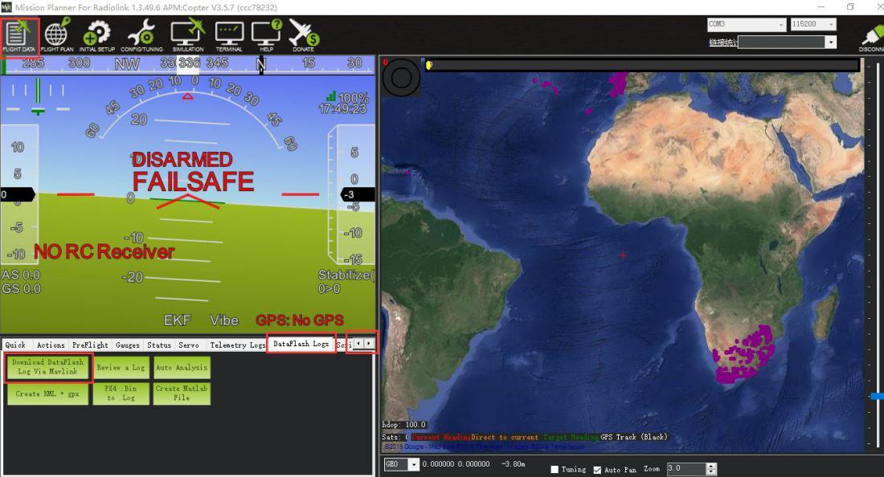Screen dimensions: 884x477
Task: Switch to the Telemetry Logs tab
Action: tap(237, 344)
